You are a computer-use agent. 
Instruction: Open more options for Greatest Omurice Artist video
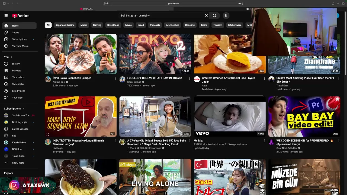(264, 78)
